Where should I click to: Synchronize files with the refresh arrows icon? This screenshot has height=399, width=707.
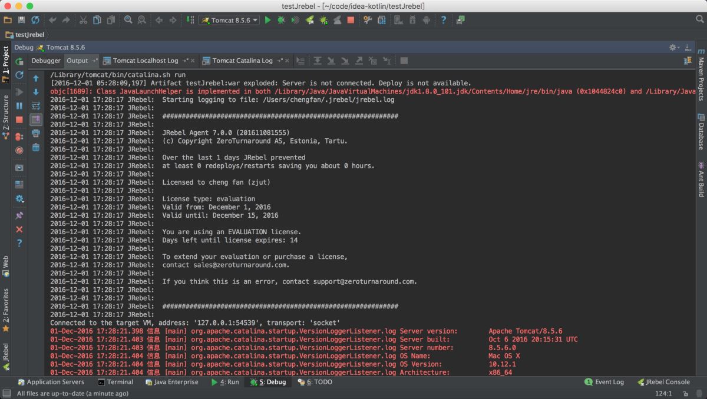pos(35,20)
